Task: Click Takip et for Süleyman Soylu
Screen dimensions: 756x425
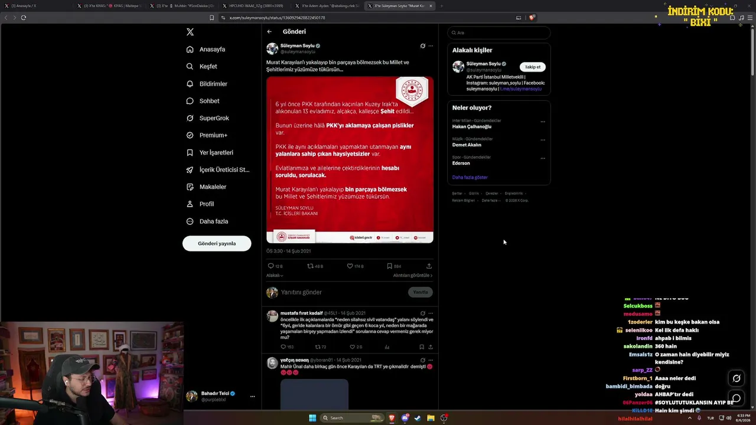Action: click(533, 67)
